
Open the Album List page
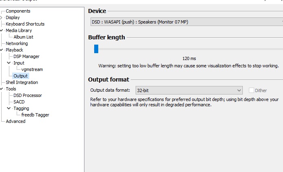tap(23, 37)
